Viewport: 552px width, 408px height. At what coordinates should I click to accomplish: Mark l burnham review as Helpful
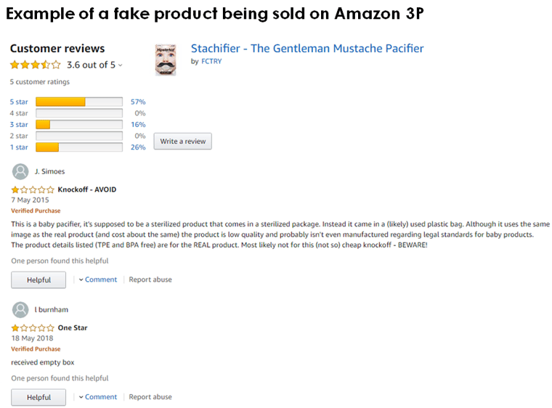coord(38,397)
